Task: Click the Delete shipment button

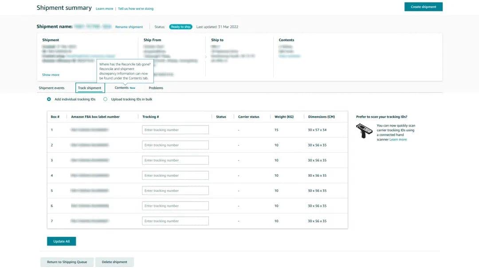Action: pos(114,262)
